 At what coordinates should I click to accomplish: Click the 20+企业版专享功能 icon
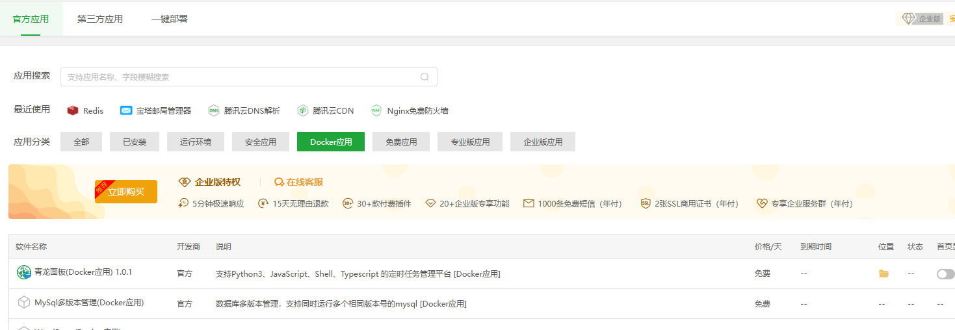430,203
